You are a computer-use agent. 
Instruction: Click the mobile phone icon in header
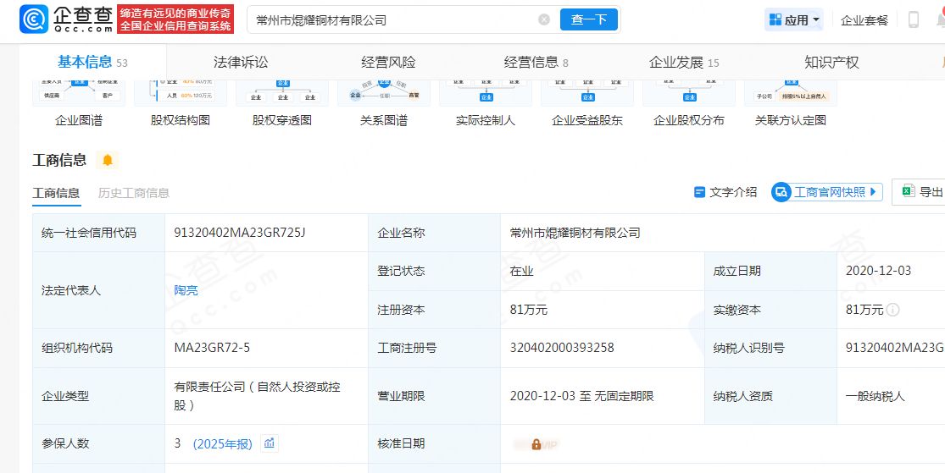click(x=914, y=19)
